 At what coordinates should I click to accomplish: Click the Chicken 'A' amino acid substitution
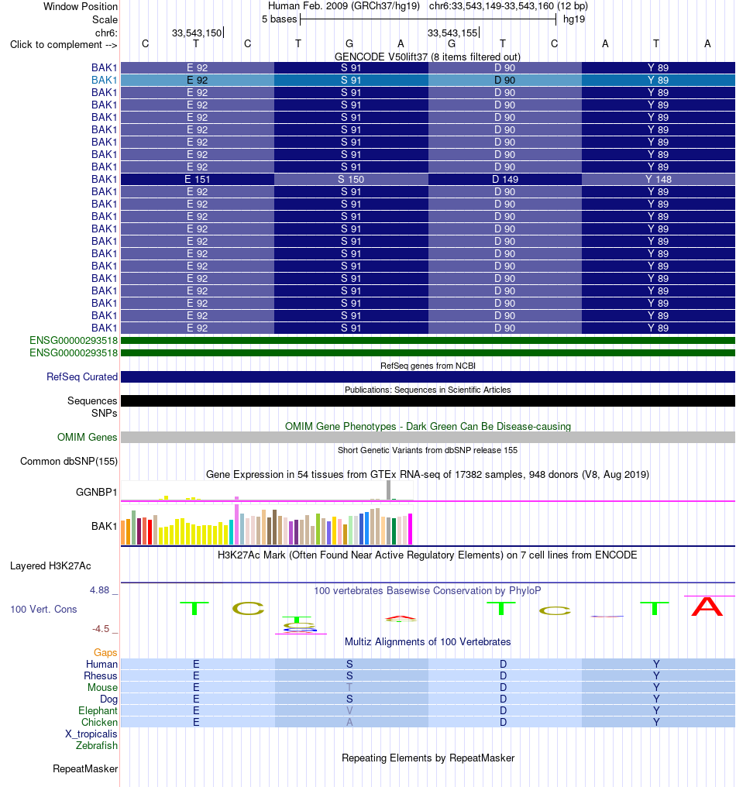(x=349, y=722)
